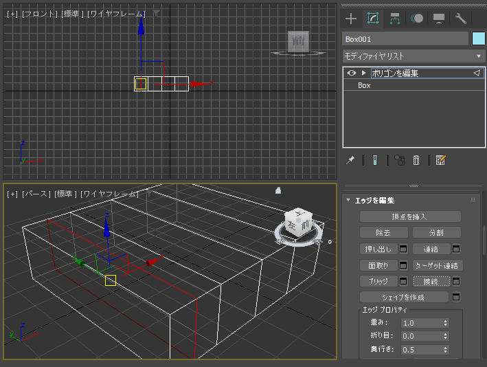Switch to the Modify panel tab
Screen dimensions: 487x367
coord(373,19)
